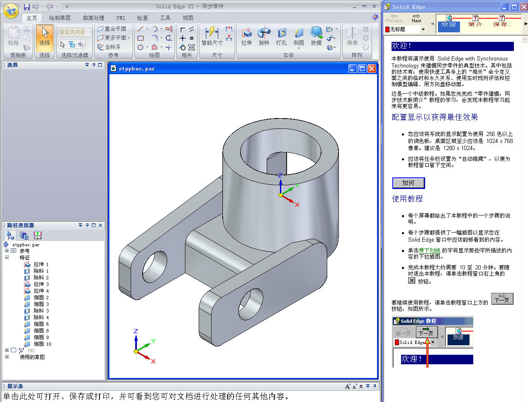Switch to the 绘制草图 ribbon tab
This screenshot has width=528, height=402.
click(60, 18)
